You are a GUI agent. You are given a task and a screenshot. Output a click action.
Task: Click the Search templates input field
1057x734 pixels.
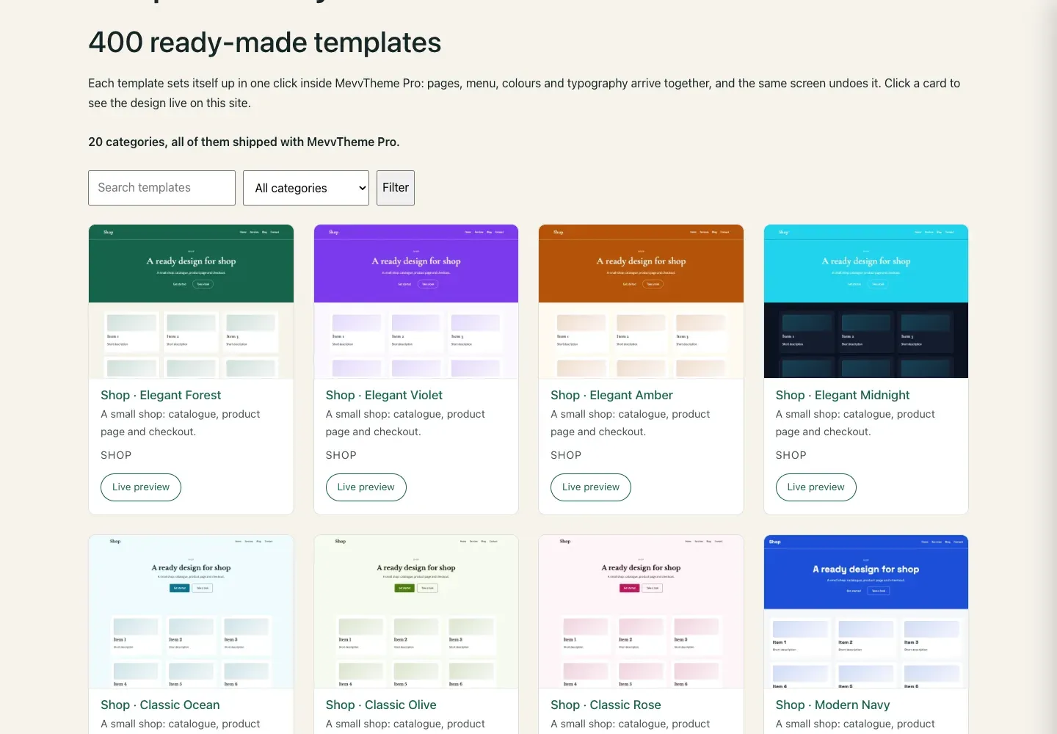coord(161,188)
